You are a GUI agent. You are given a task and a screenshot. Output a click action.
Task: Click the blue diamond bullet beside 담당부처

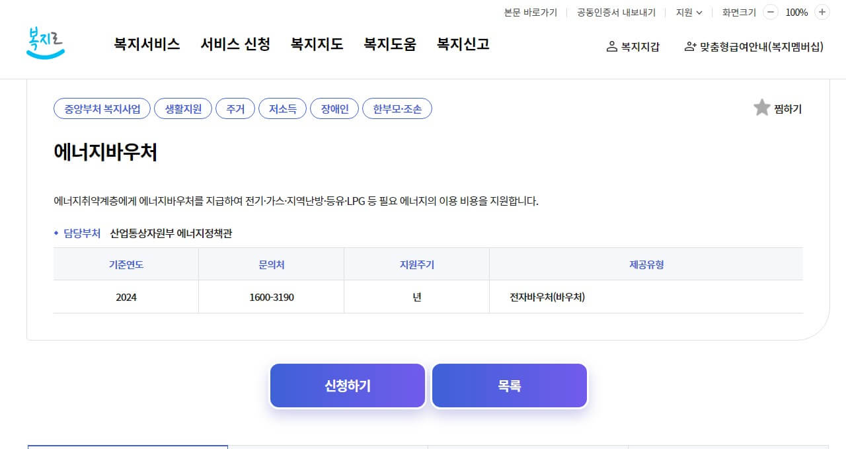coord(56,233)
